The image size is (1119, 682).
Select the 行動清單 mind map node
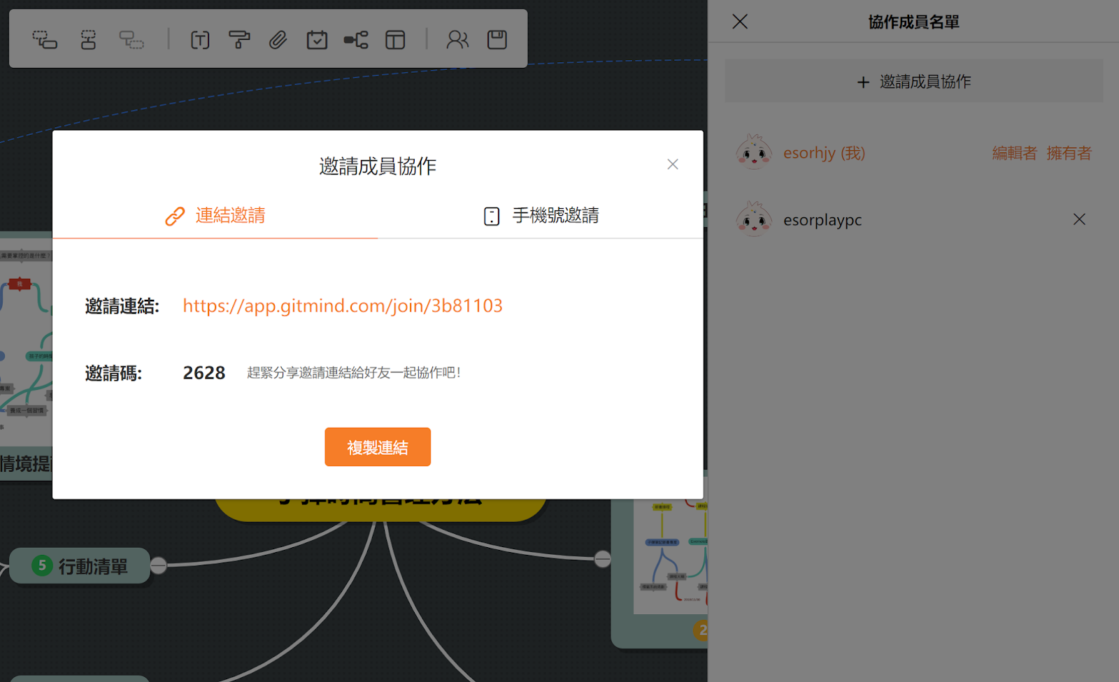coord(80,566)
